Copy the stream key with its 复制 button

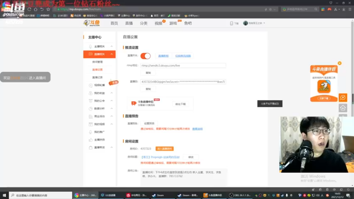click(x=148, y=89)
